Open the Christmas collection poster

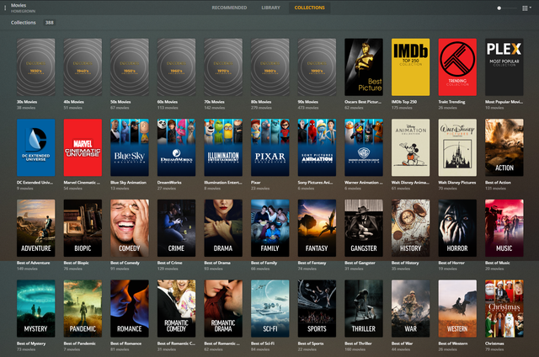pos(504,308)
